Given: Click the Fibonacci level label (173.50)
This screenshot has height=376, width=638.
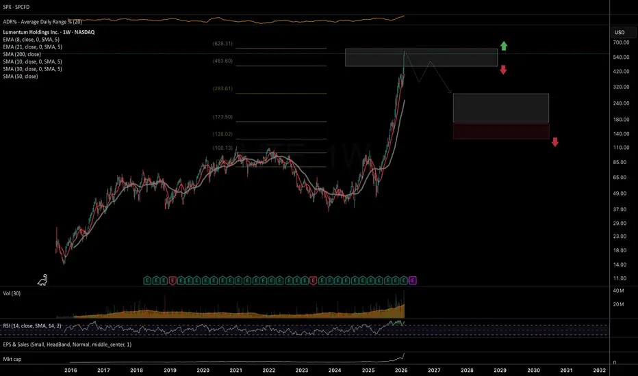Looking at the screenshot, I should (x=222, y=117).
